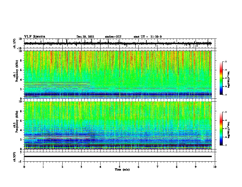Click the ch.2 "Frequency (kHz)" axis label
242x187 pixels.
[x=17, y=122]
